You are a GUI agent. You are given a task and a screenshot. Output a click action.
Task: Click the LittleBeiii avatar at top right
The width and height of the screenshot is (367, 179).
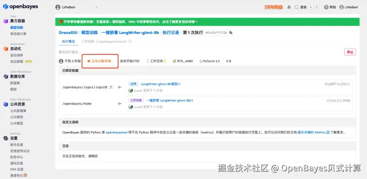(342, 7)
